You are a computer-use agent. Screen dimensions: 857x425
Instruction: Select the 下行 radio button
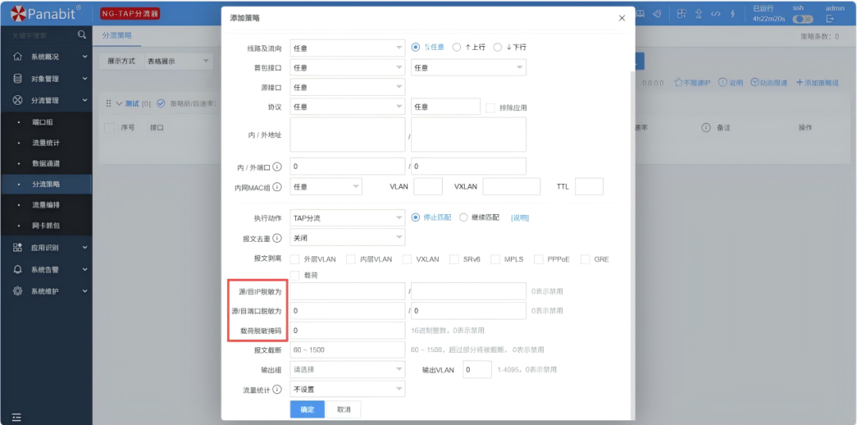click(498, 48)
